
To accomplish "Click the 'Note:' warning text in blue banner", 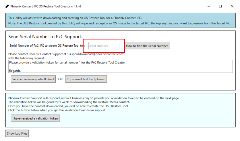I will [x=12, y=23].
